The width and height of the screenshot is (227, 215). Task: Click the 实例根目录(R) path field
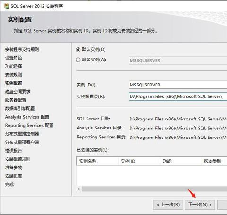coord(178,96)
